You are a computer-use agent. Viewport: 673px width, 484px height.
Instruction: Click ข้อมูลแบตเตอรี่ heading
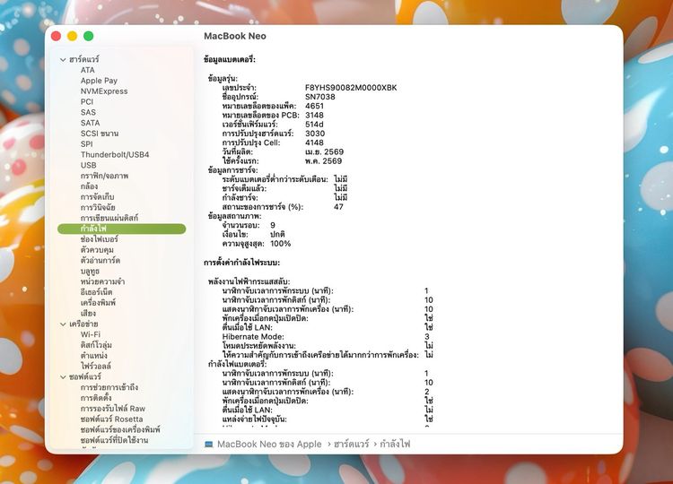coord(230,59)
